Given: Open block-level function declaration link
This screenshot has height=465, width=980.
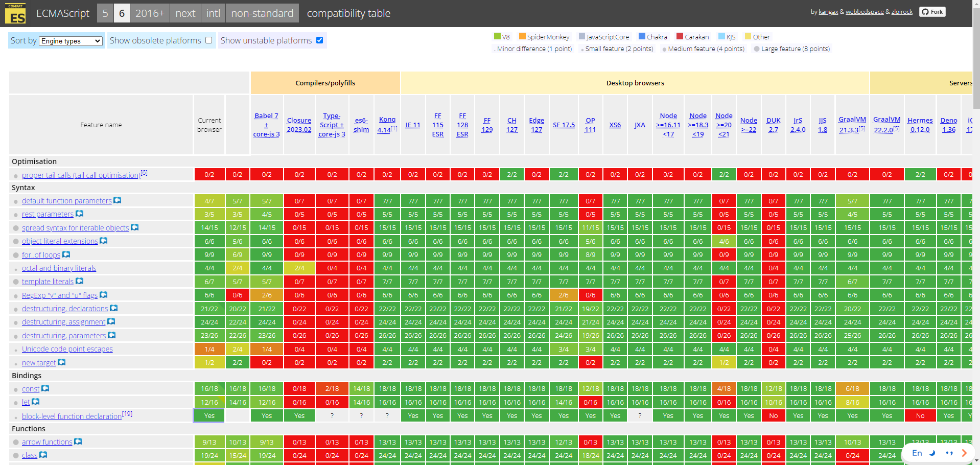Looking at the screenshot, I should point(72,416).
